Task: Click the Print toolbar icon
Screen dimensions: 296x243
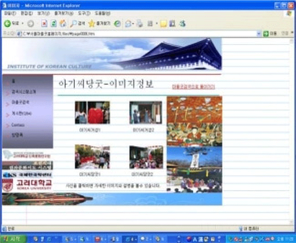Action: (139, 23)
